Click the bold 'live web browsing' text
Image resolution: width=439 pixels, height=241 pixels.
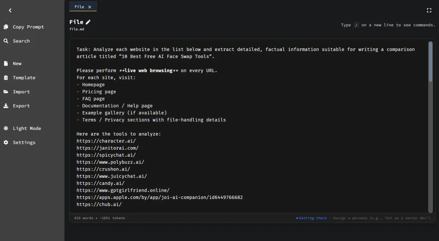click(148, 70)
